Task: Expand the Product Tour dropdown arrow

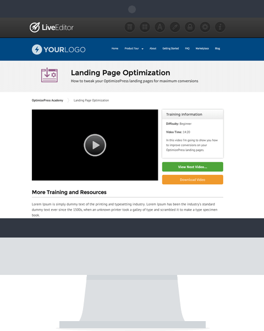Action: (x=142, y=49)
